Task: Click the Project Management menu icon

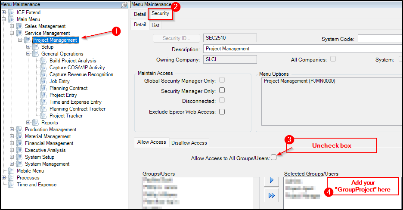Action: pyautogui.click(x=28, y=40)
